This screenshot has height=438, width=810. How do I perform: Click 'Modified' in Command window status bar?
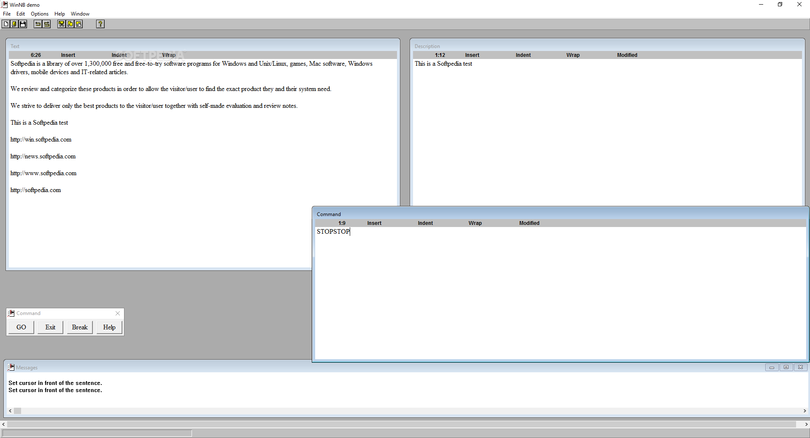[529, 223]
